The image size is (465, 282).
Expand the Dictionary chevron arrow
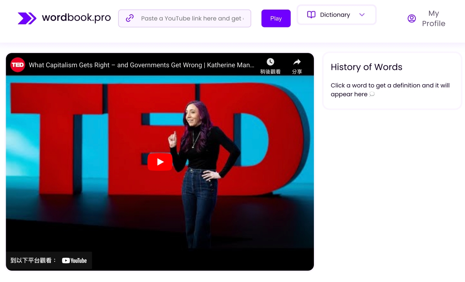[x=362, y=15]
